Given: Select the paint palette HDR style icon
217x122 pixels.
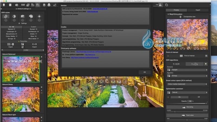Looking at the screenshot, I should (x=31, y=16).
